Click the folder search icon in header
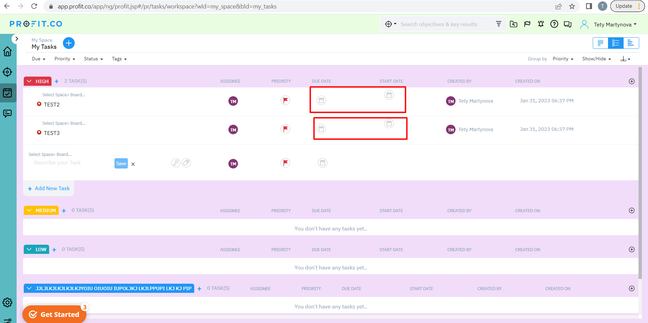Viewport: 648px width, 323px height. click(514, 24)
